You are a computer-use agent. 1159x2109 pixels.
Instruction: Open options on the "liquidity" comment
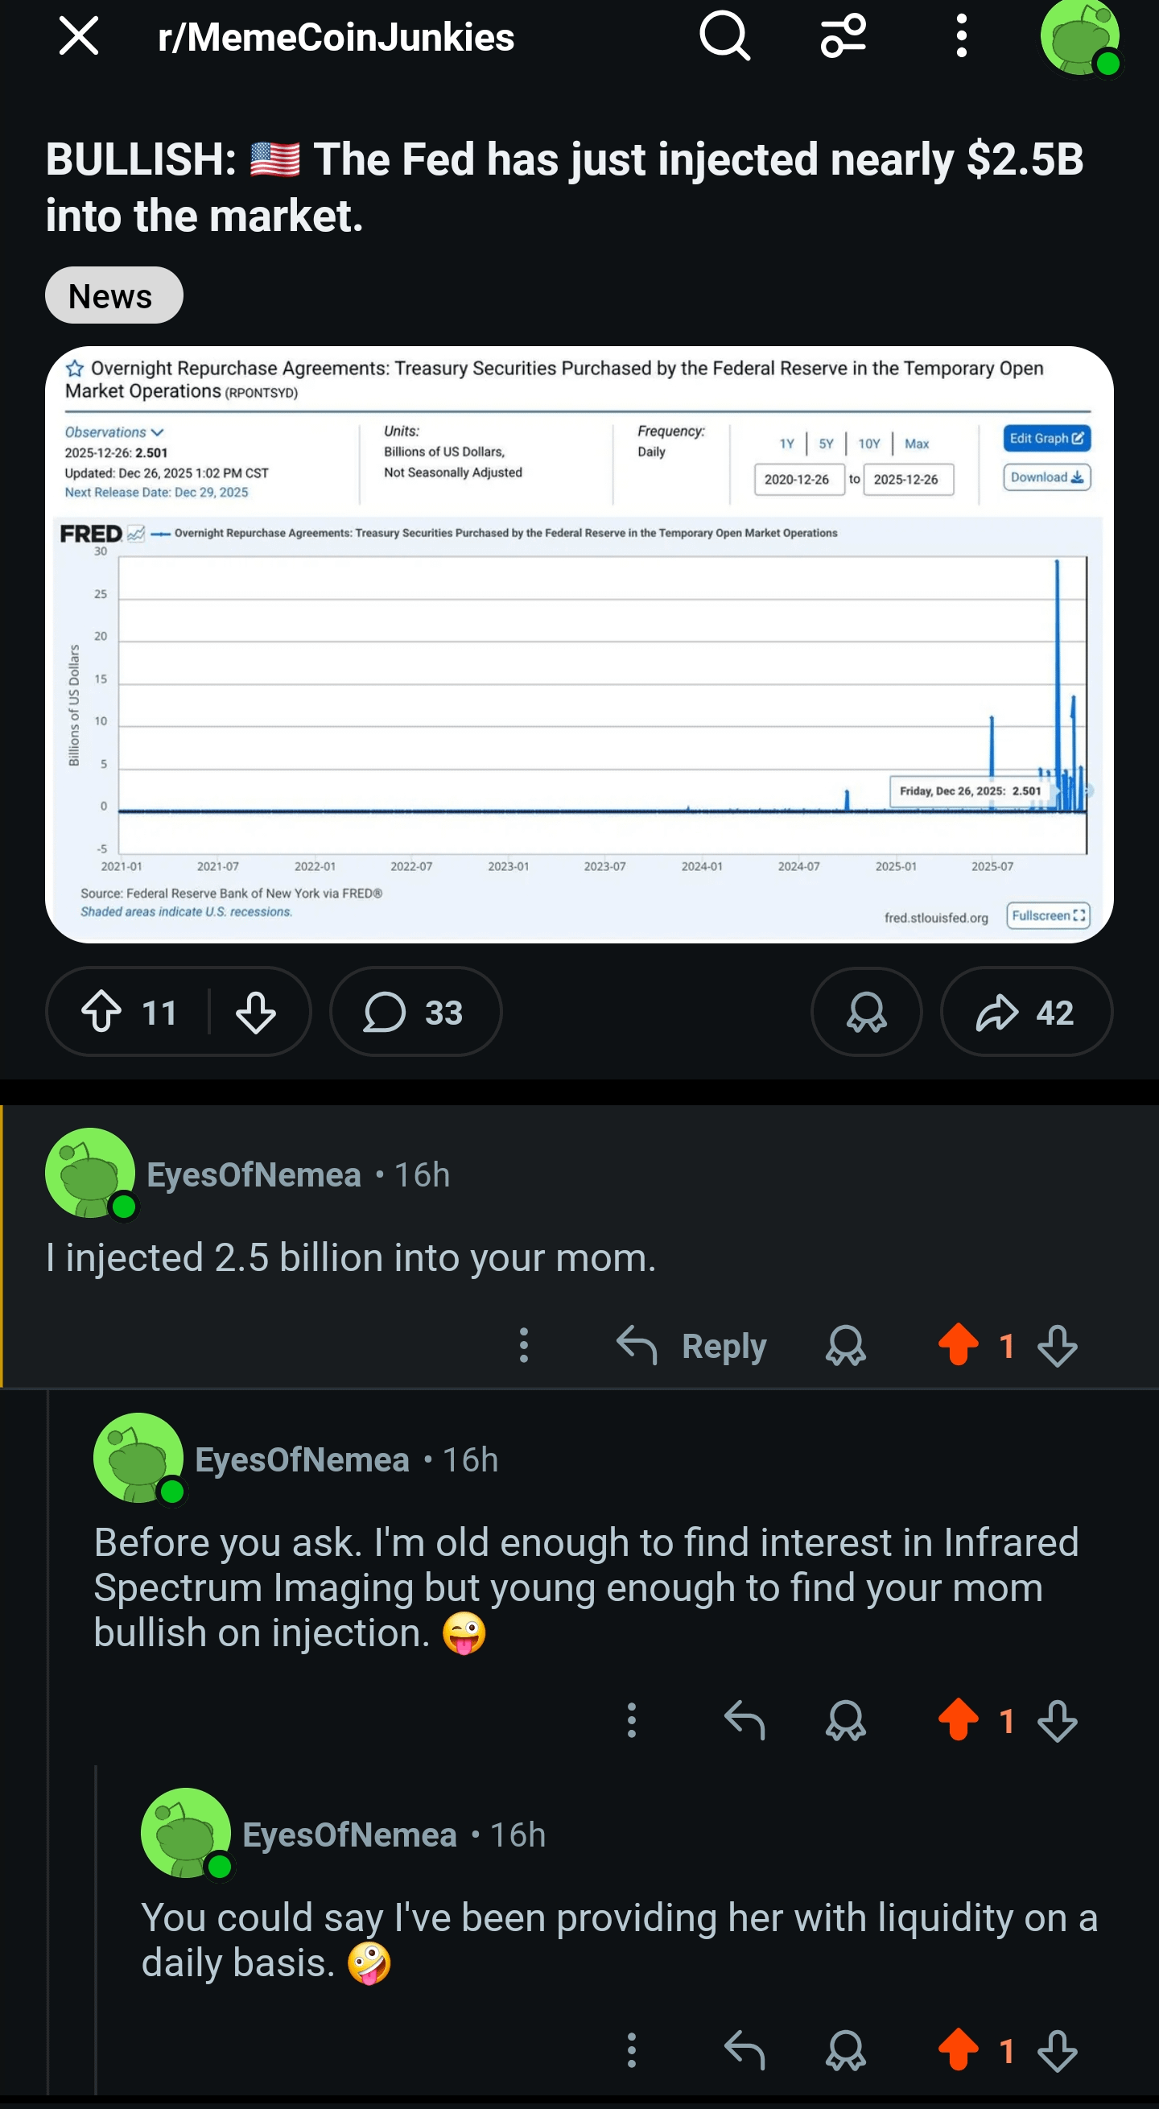[x=631, y=2050]
